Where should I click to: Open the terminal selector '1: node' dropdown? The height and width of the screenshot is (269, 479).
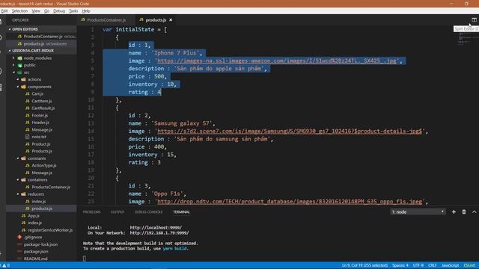[x=418, y=211]
